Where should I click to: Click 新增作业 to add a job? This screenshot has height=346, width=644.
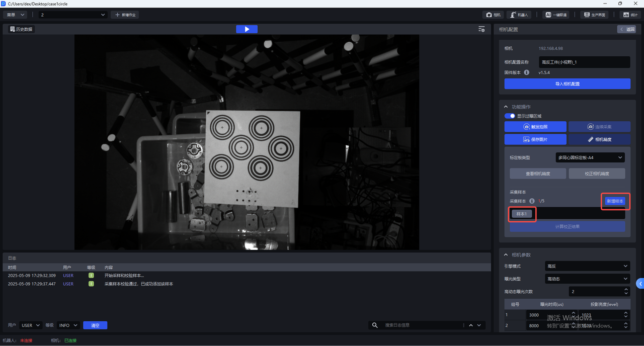[125, 15]
